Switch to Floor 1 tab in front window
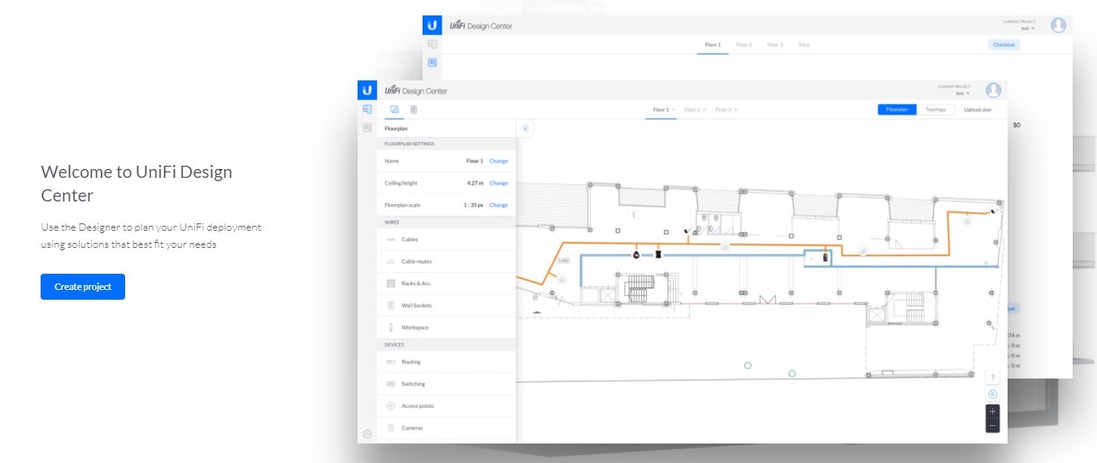Screen dimensions: 1097x463 point(661,110)
